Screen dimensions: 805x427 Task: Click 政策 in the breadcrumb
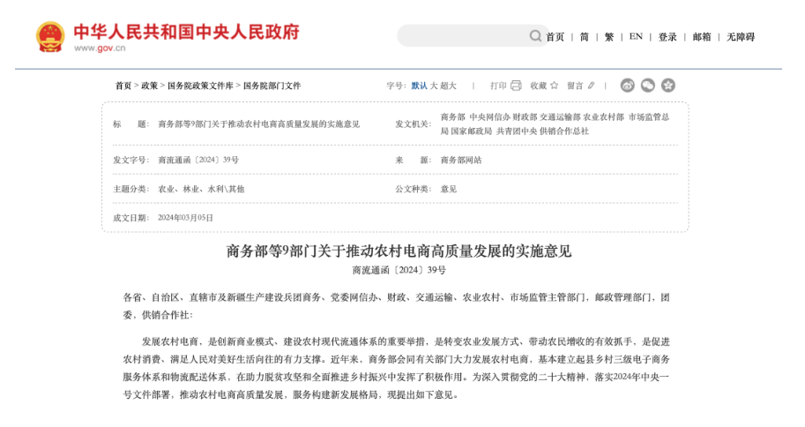pos(150,86)
